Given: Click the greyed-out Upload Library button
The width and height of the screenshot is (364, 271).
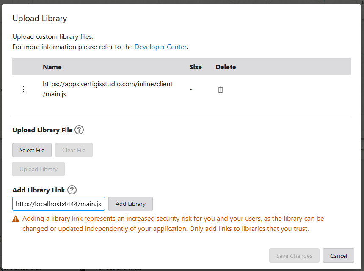Looking at the screenshot, I should tap(39, 169).
